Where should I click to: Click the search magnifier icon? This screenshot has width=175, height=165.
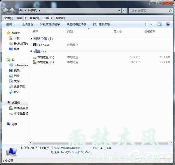[170, 11]
